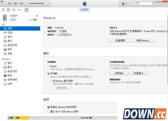The height and width of the screenshot is (121, 168).
Task: Open the top-left window menu dropdown
Action: point(3,1)
